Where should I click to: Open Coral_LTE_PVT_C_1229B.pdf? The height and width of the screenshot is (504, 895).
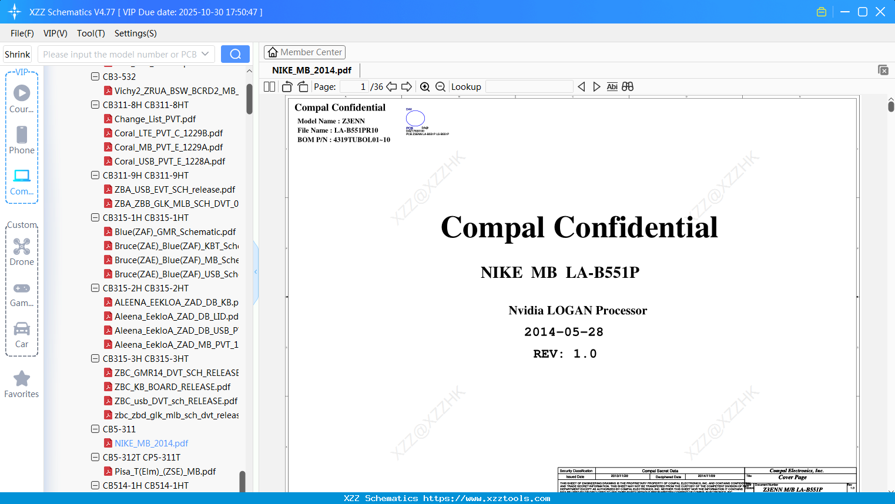(163, 133)
